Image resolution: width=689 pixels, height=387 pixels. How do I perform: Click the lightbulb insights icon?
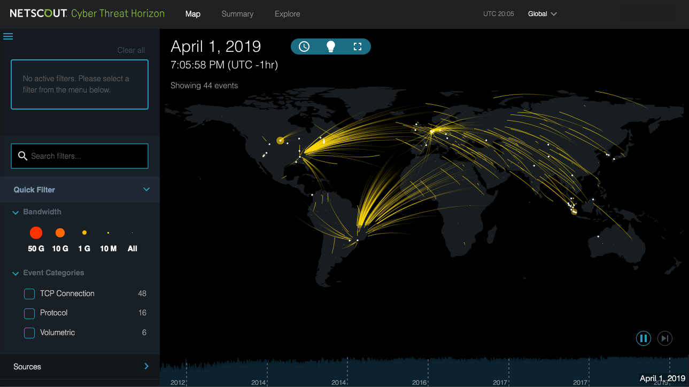(x=331, y=47)
